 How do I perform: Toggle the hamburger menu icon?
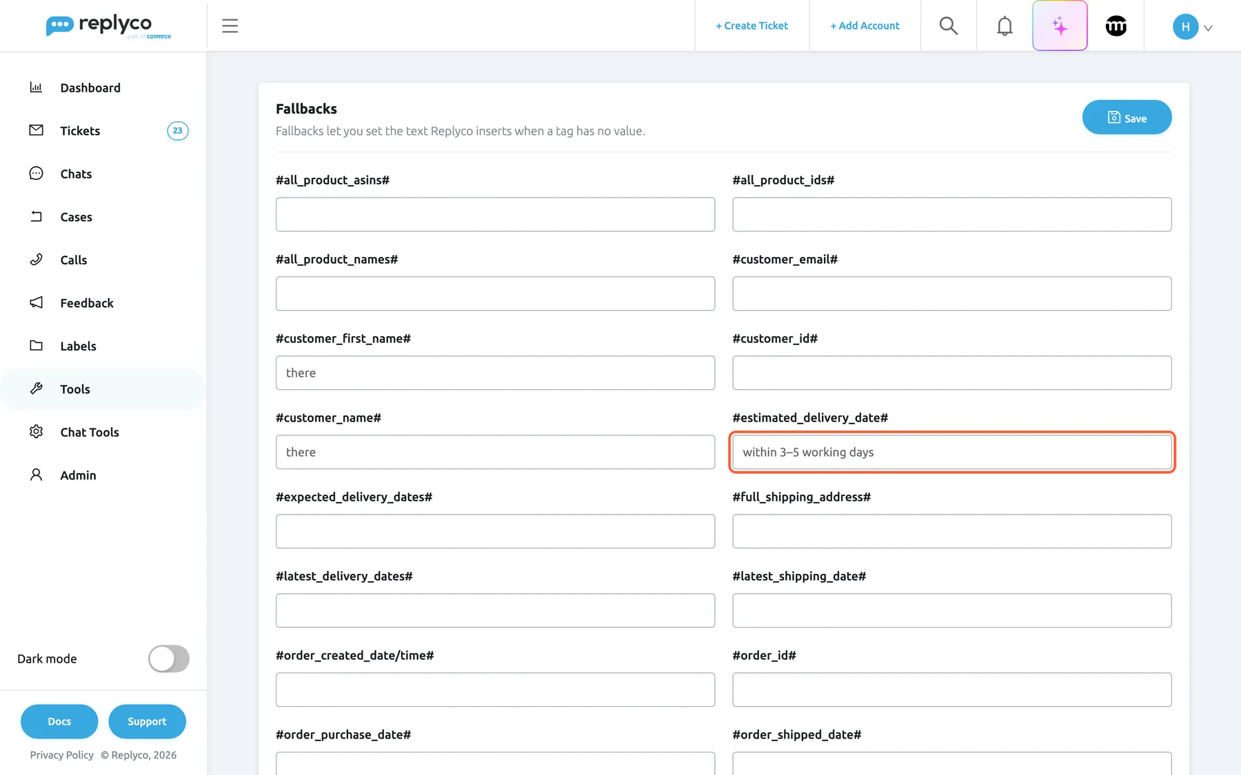tap(230, 26)
